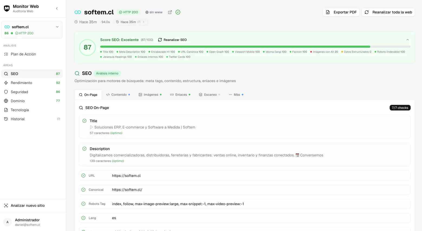This screenshot has width=422, height=231.
Task: Click the green verified check badge in header
Action: (178, 12)
